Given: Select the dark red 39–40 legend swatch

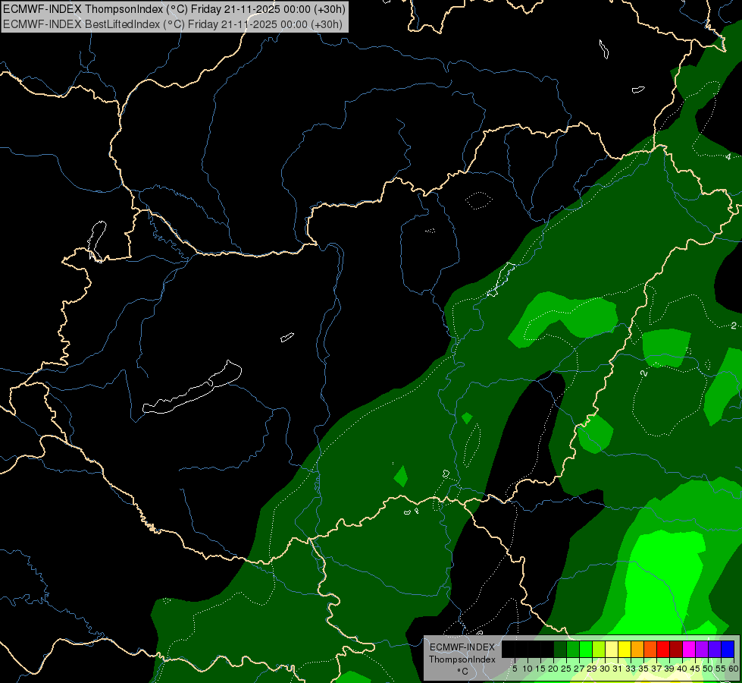Looking at the screenshot, I should click(676, 649).
